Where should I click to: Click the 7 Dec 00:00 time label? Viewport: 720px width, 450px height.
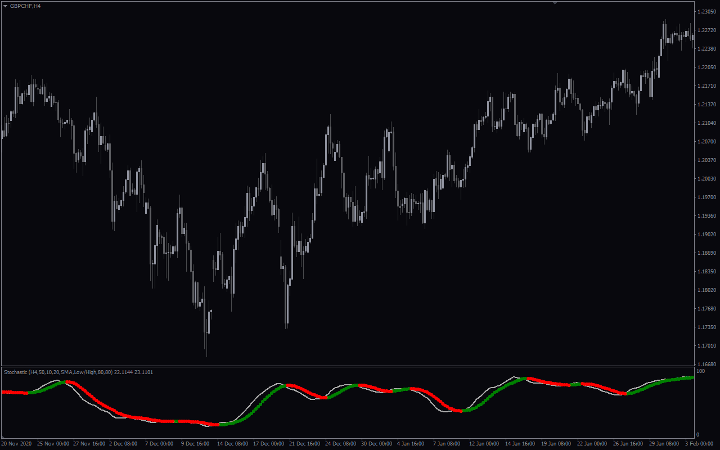pos(159,444)
